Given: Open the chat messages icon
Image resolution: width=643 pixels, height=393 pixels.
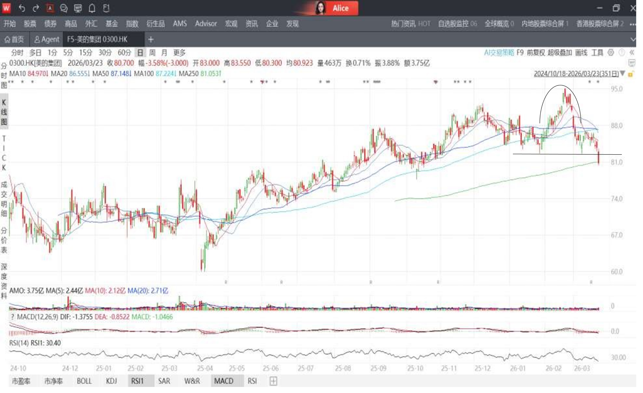Looking at the screenshot, I should [x=64, y=8].
